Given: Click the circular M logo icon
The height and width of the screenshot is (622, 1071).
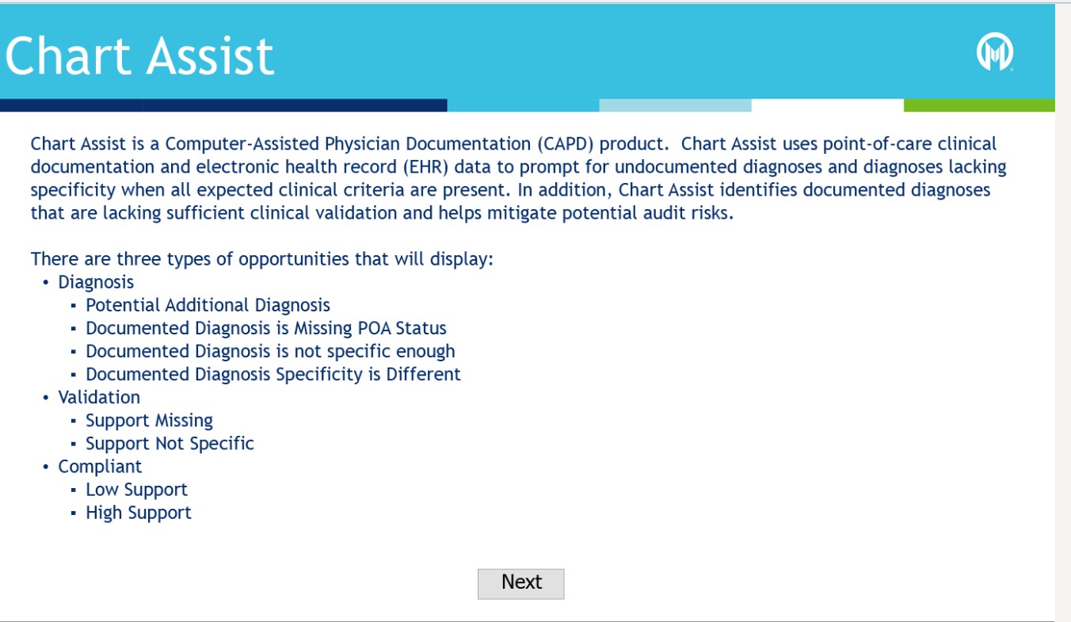Looking at the screenshot, I should point(995,54).
